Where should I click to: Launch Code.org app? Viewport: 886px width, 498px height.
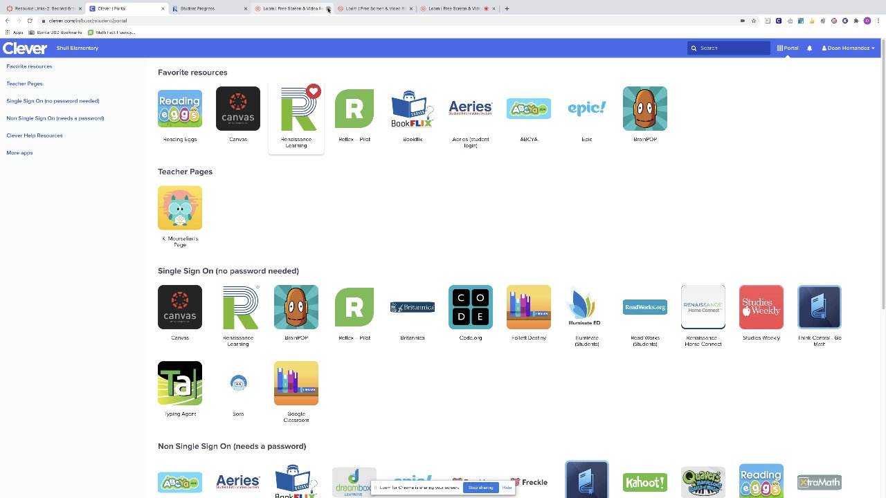[x=471, y=307]
